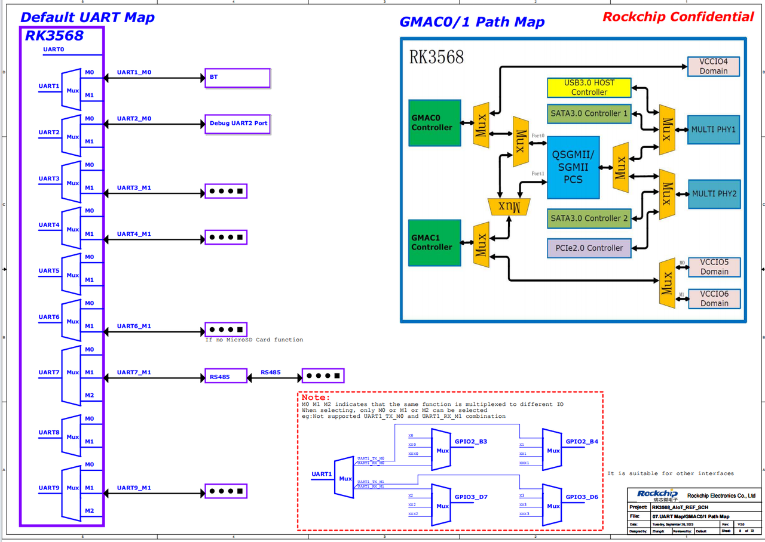Select the 4-pin header connected to UART4_M1

click(x=226, y=238)
